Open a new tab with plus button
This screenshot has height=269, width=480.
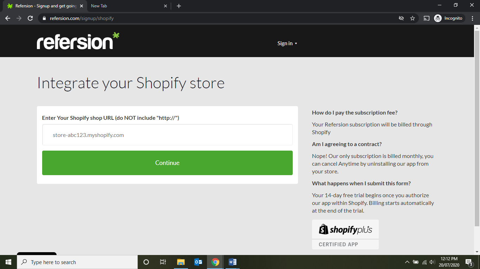pyautogui.click(x=179, y=6)
